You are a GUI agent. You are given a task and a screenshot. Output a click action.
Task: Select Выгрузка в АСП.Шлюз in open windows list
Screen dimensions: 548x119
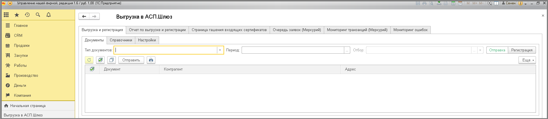pyautogui.click(x=38, y=115)
